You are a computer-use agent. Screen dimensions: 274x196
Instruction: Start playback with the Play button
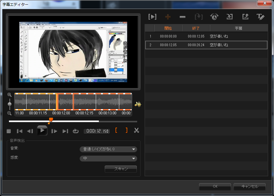(42, 130)
